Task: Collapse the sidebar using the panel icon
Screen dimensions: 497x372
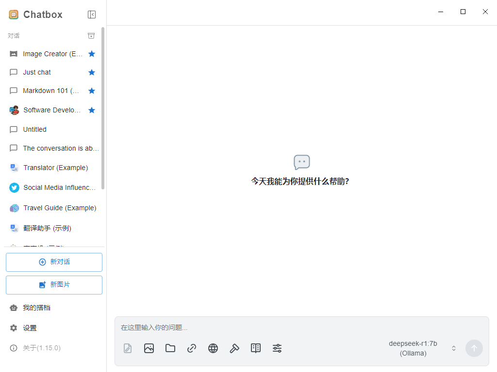Action: point(92,15)
